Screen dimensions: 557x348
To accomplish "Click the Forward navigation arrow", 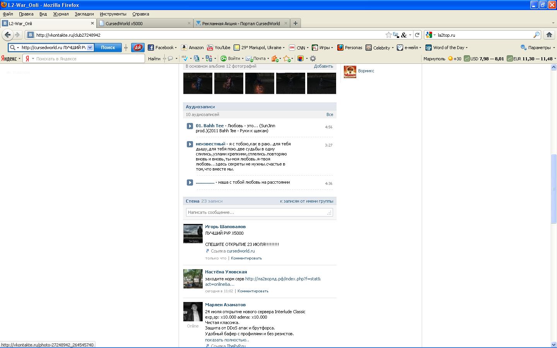I will tap(17, 35).
